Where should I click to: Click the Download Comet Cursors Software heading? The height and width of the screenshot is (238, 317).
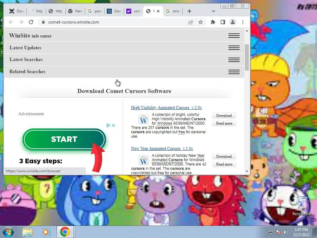point(124,91)
